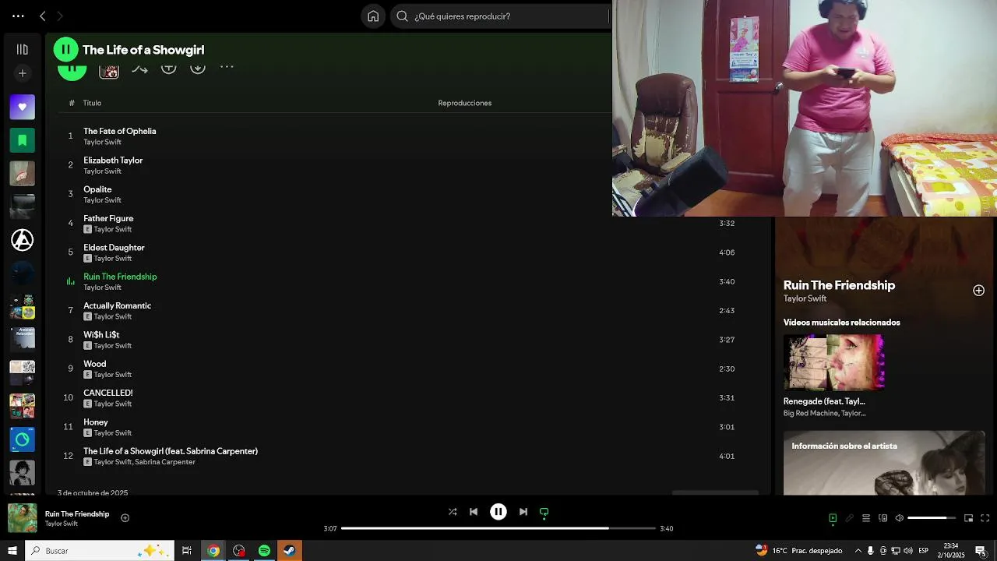This screenshot has width=997, height=561.
Task: Open Chrome from the taskbar
Action: (x=213, y=551)
